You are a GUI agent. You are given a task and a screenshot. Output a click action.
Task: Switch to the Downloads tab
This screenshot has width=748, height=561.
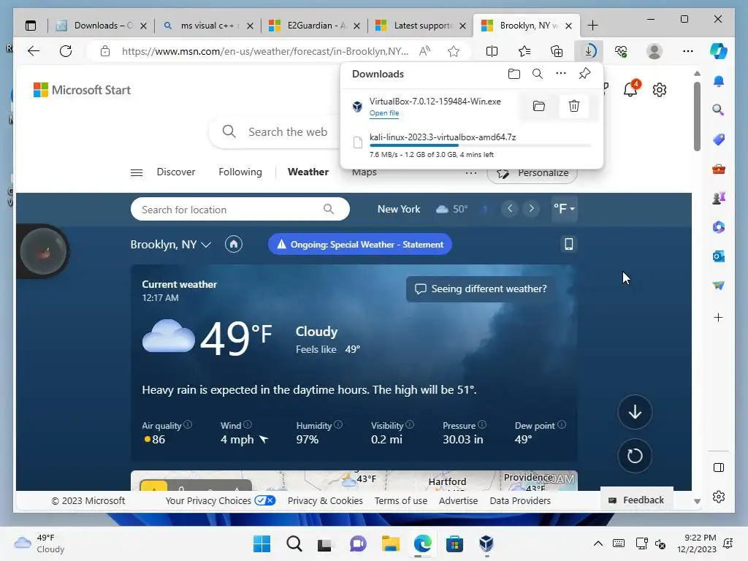(101, 26)
